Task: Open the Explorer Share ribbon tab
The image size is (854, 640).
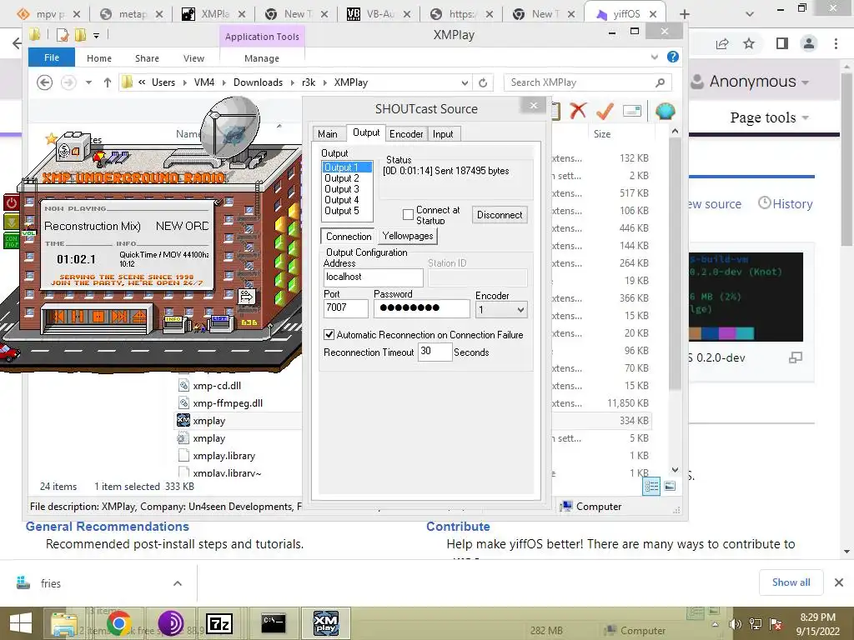Action: (x=147, y=58)
